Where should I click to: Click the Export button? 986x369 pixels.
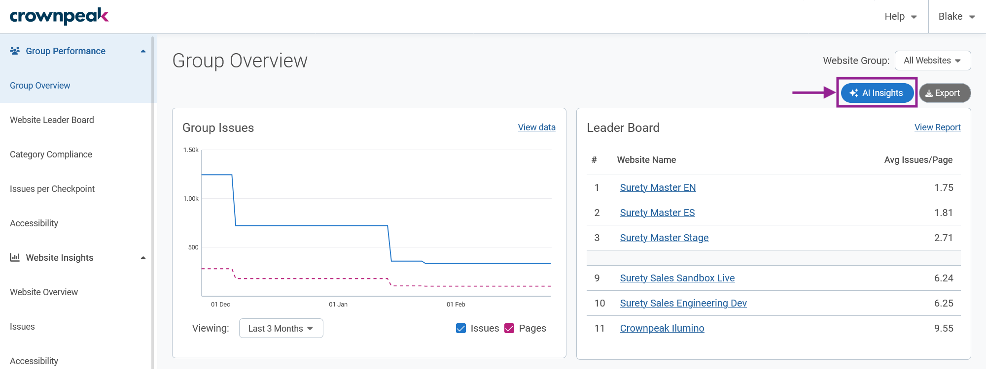point(945,93)
